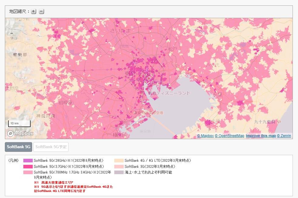Click the ※1 高速大容量通信エリア note
Image resolution: width=298 pixels, height=198 pixels.
pyautogui.click(x=54, y=183)
